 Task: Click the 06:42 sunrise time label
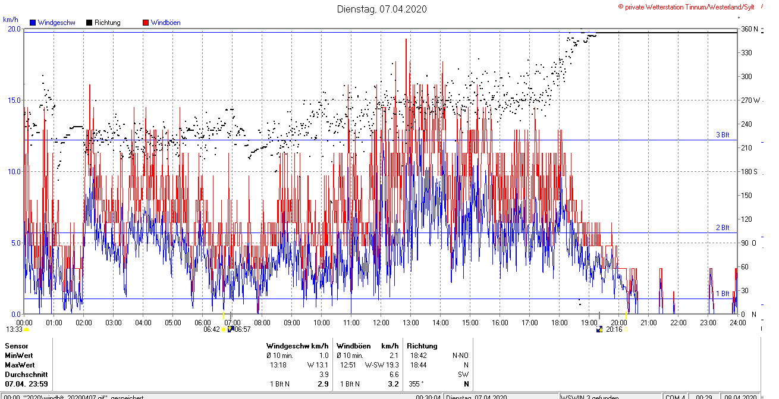point(212,329)
